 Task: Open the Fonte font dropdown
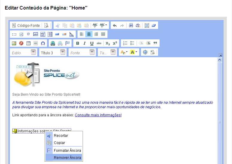pyautogui.click(x=82, y=52)
